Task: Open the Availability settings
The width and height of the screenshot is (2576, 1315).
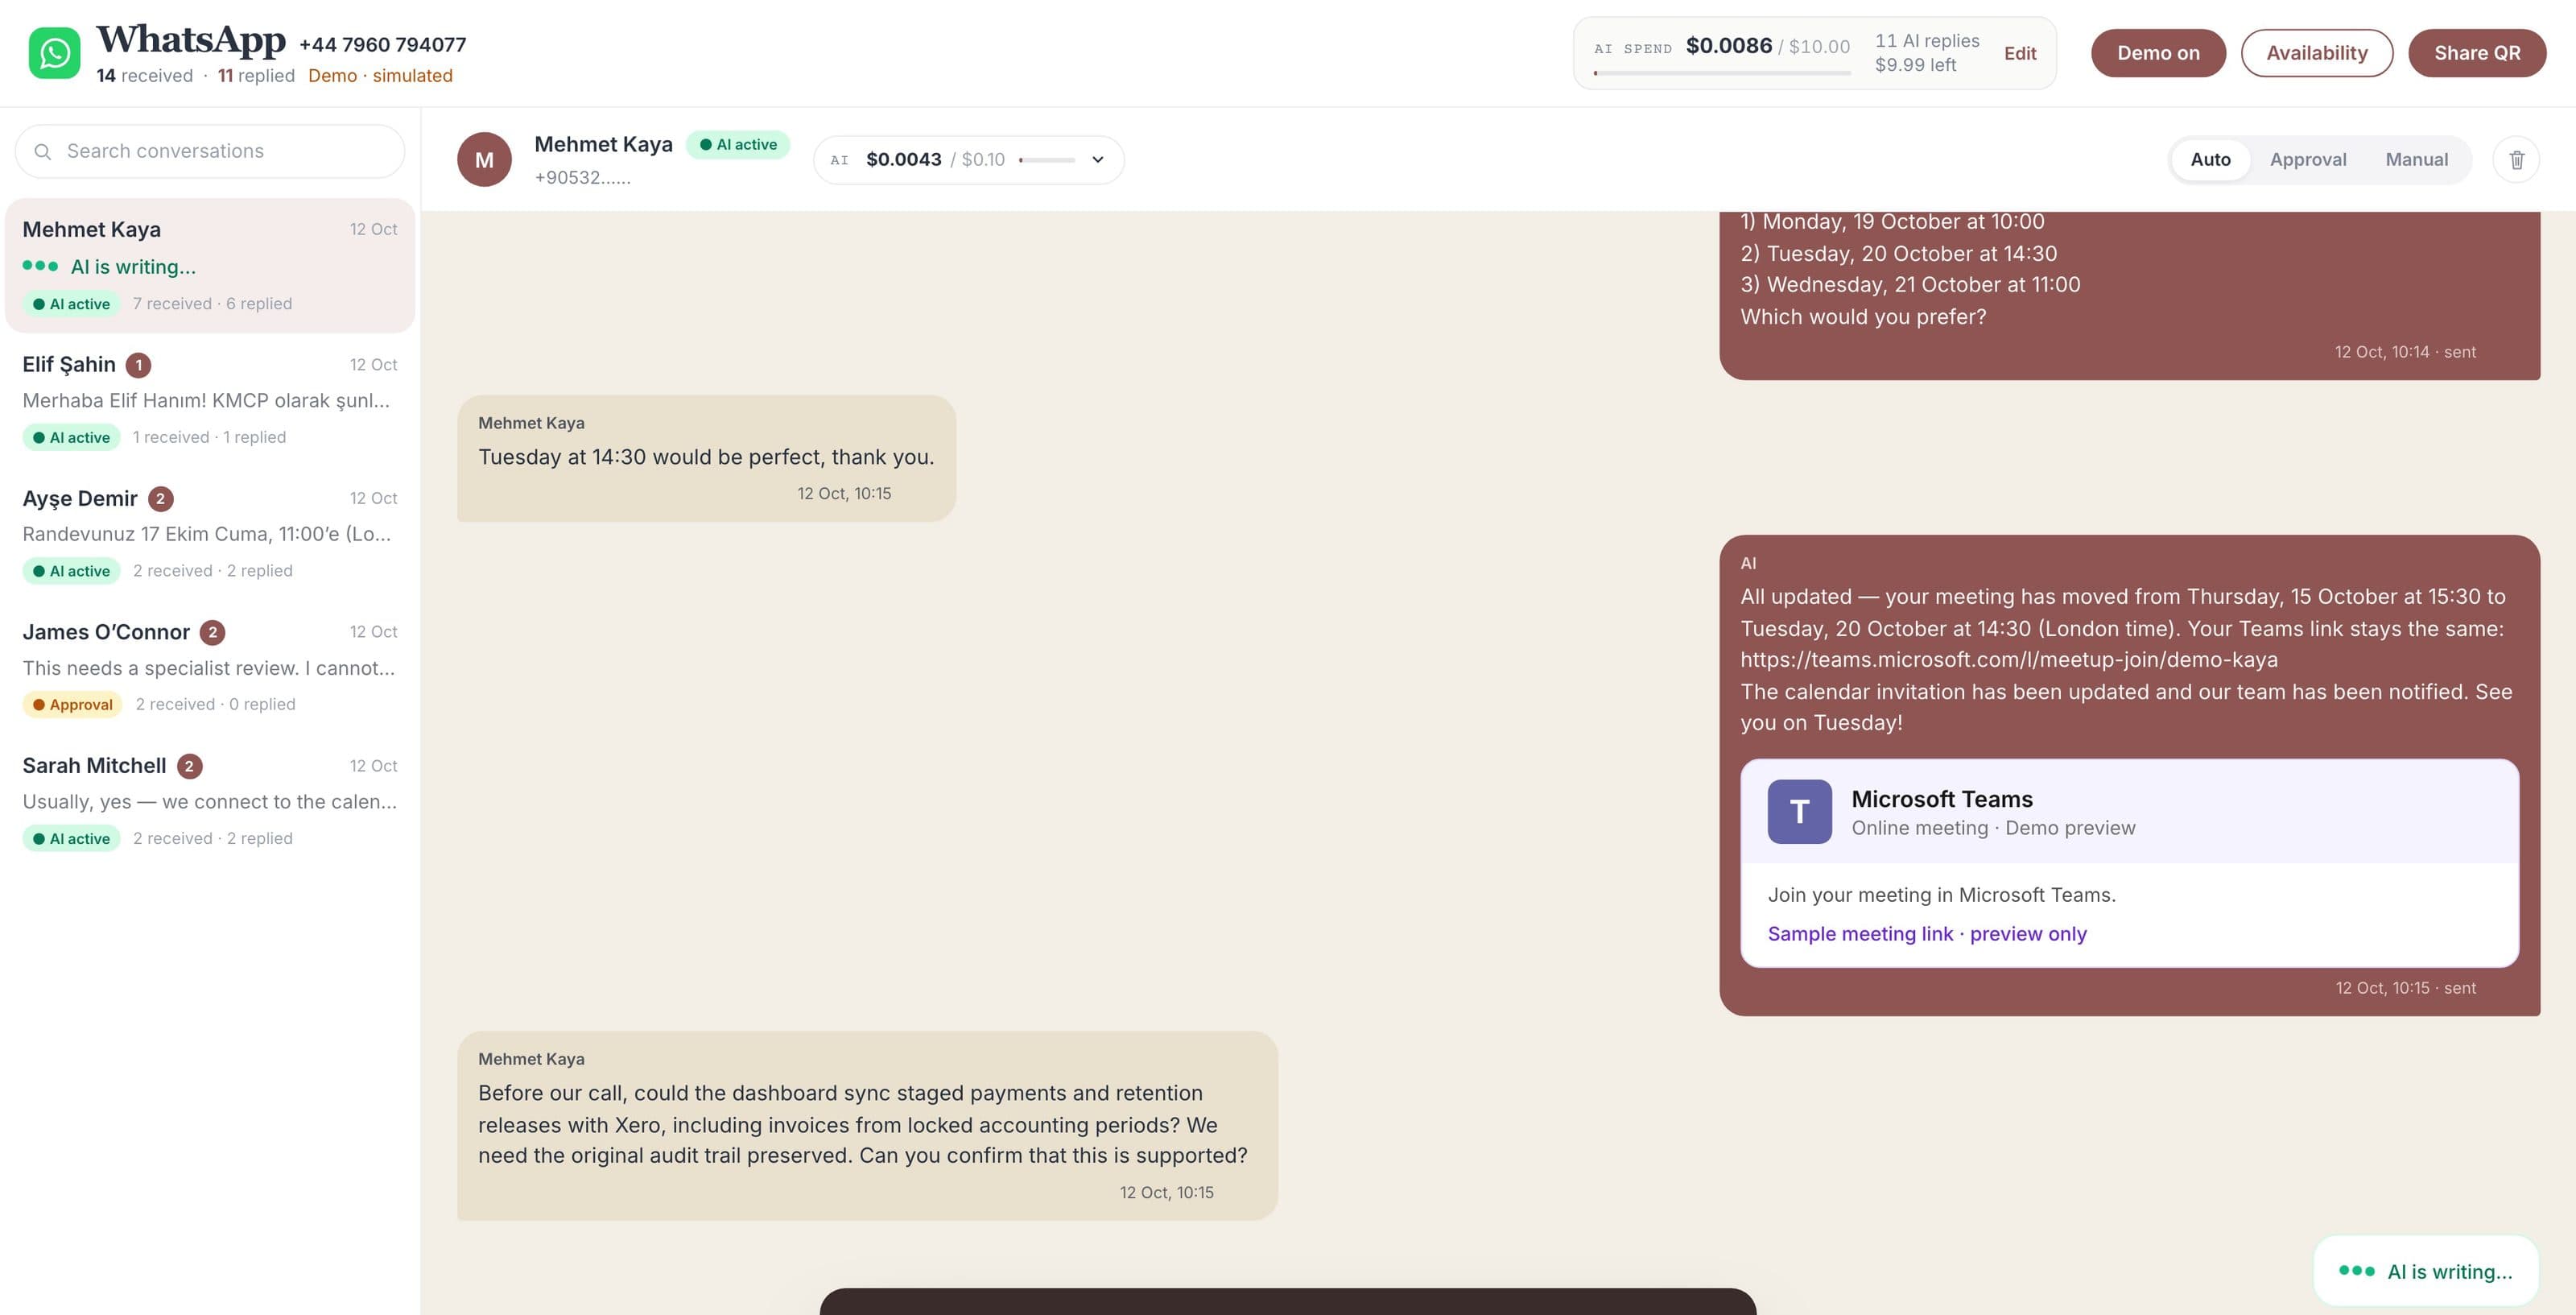Action: [x=2316, y=53]
